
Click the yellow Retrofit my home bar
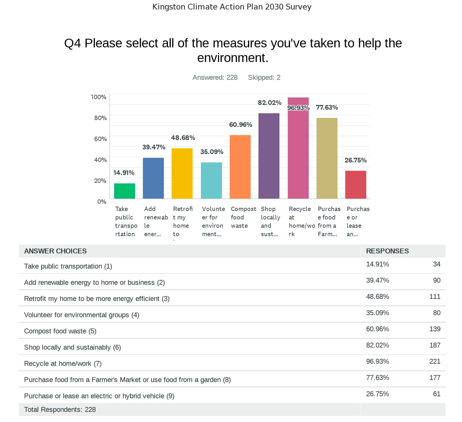click(182, 173)
